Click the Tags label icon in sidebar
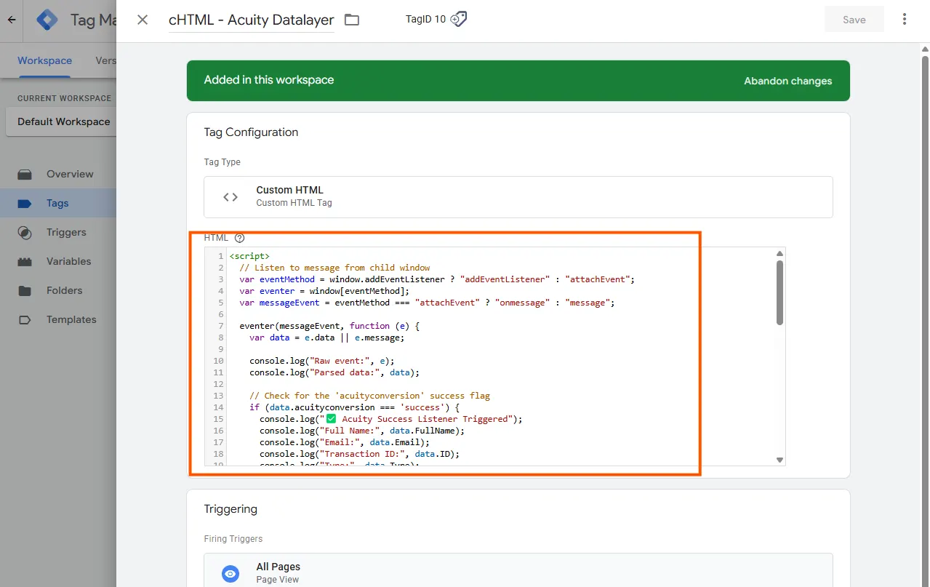Image resolution: width=930 pixels, height=587 pixels. 25,204
